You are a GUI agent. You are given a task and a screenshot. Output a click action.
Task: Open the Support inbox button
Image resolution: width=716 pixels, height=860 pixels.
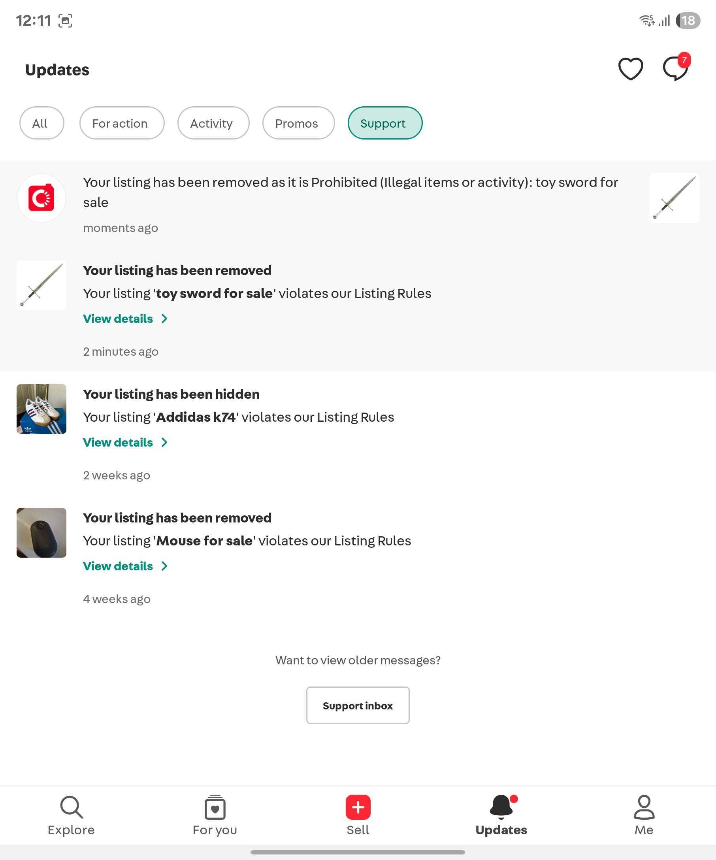coord(358,705)
